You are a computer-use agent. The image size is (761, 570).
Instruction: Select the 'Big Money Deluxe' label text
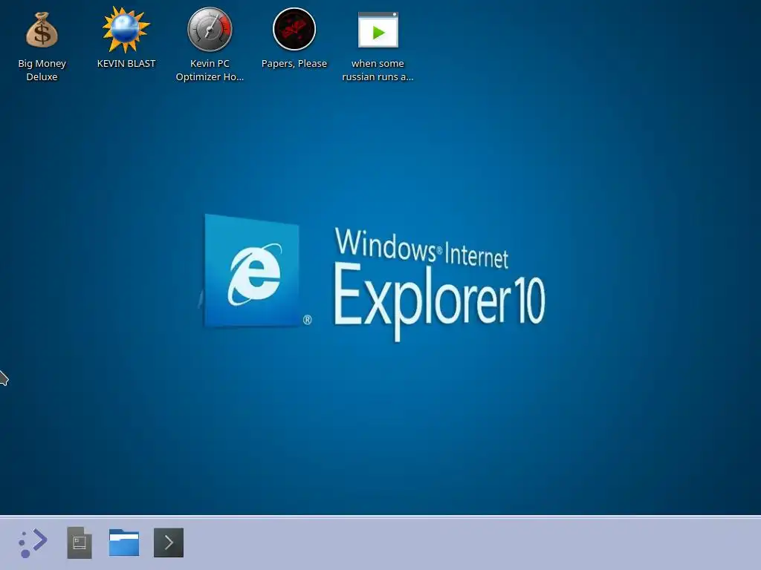coord(42,71)
